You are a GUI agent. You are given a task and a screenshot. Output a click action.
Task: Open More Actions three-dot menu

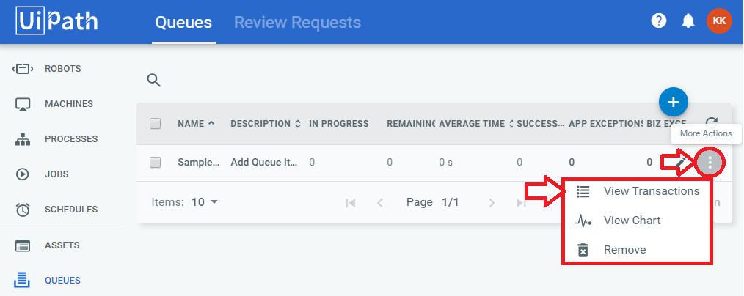pyautogui.click(x=710, y=163)
